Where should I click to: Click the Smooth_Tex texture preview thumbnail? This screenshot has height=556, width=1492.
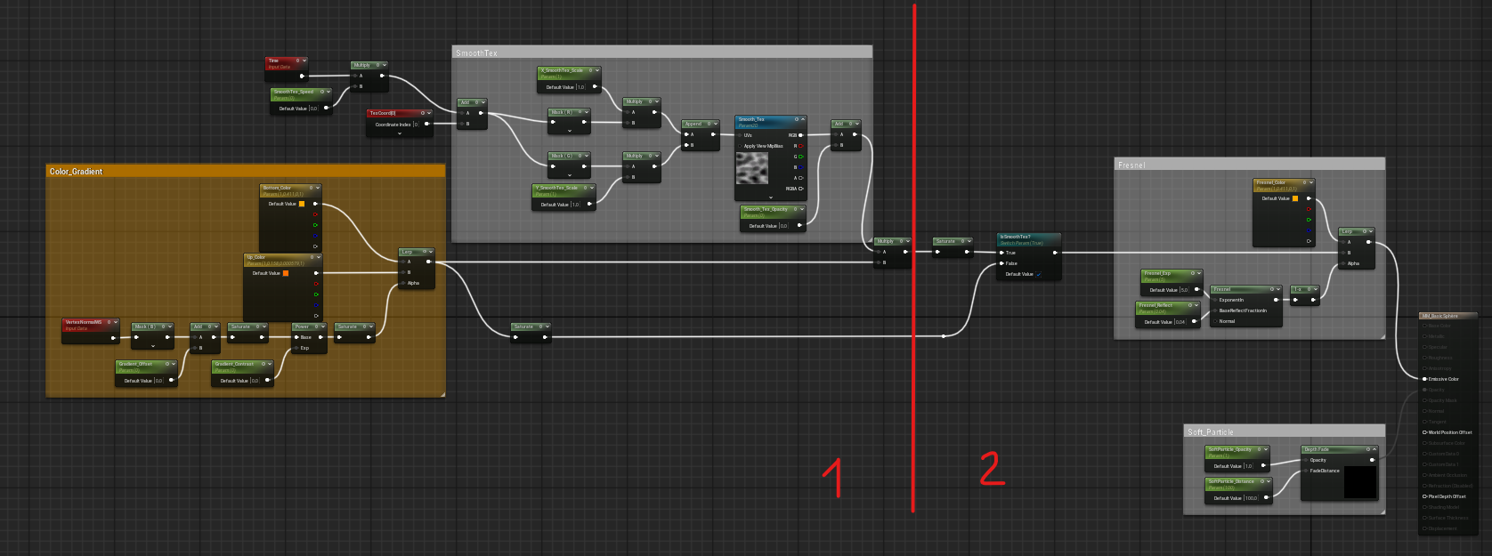[752, 169]
